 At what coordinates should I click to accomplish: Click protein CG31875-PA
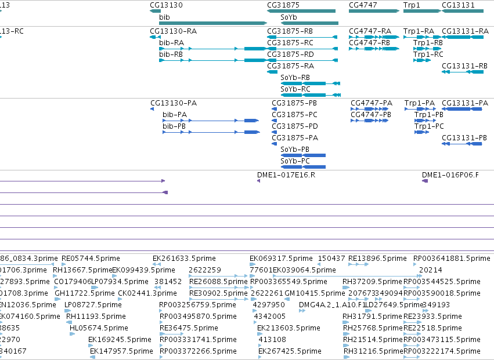point(274,144)
